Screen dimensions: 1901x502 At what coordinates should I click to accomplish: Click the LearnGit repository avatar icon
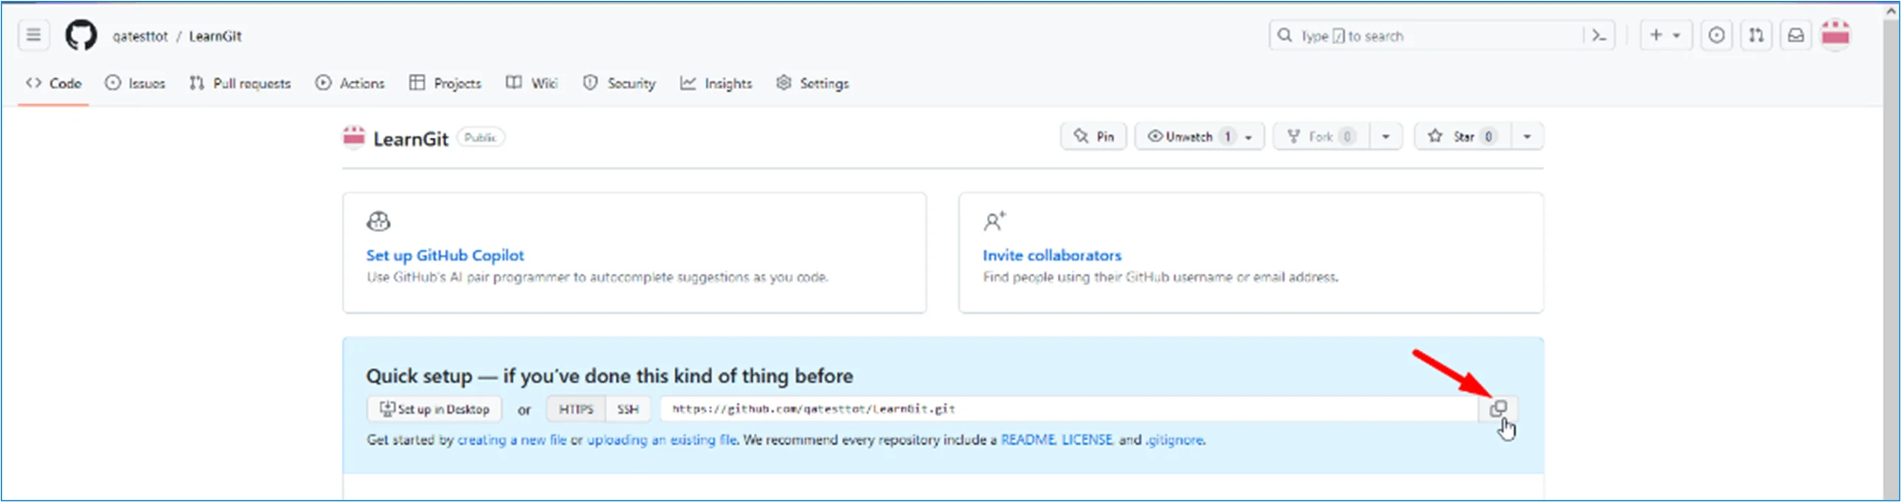354,137
